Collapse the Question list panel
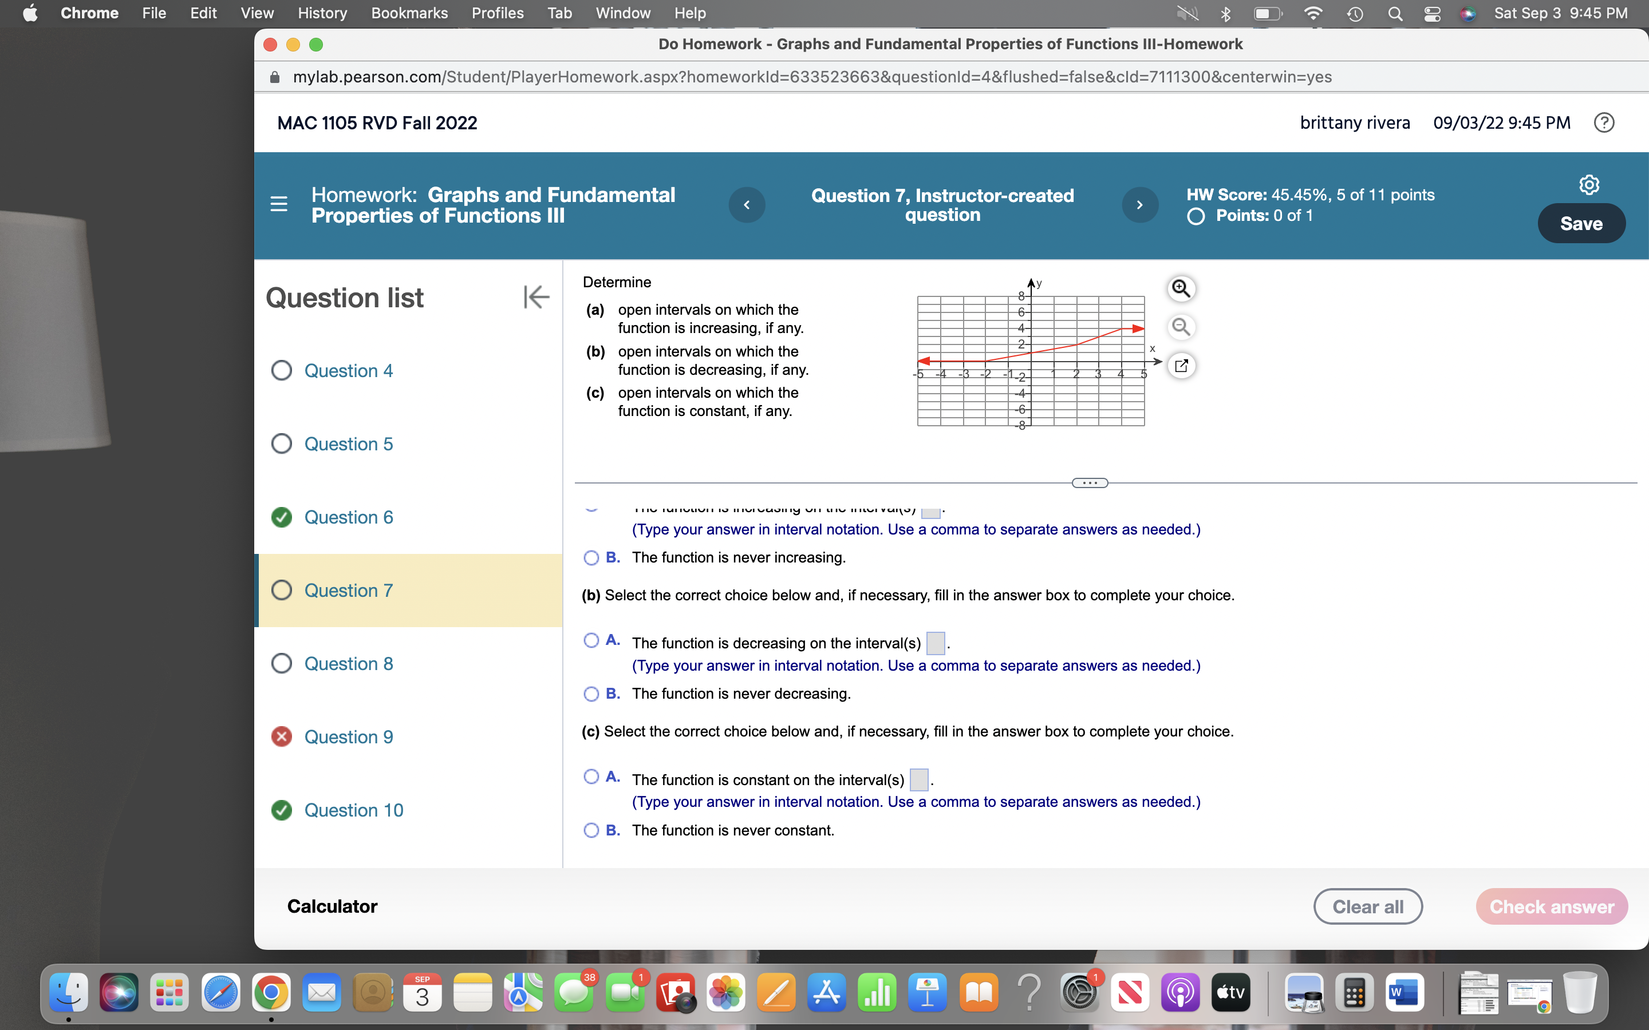Viewport: 1649px width, 1030px height. [x=536, y=297]
